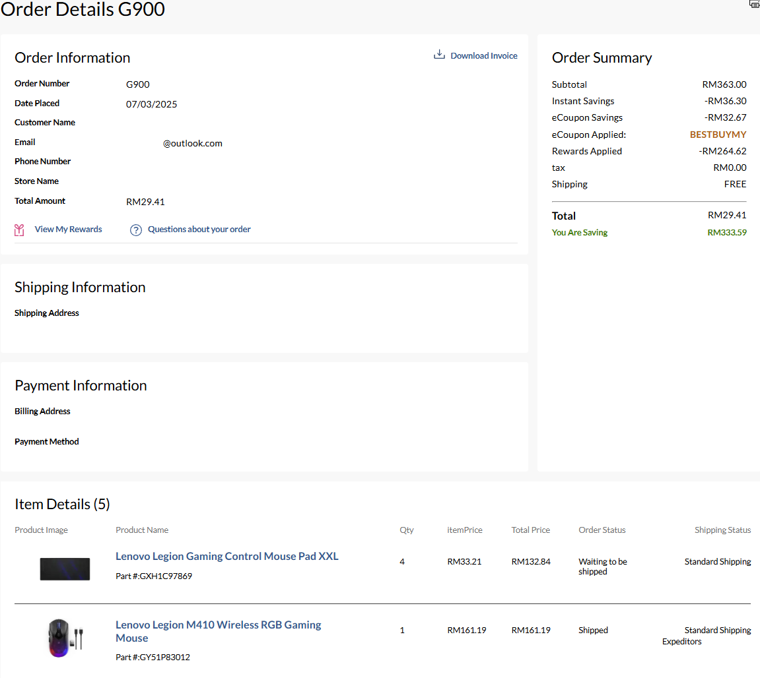This screenshot has height=678, width=760.
Task: Click the order number G900 value
Action: click(x=137, y=84)
